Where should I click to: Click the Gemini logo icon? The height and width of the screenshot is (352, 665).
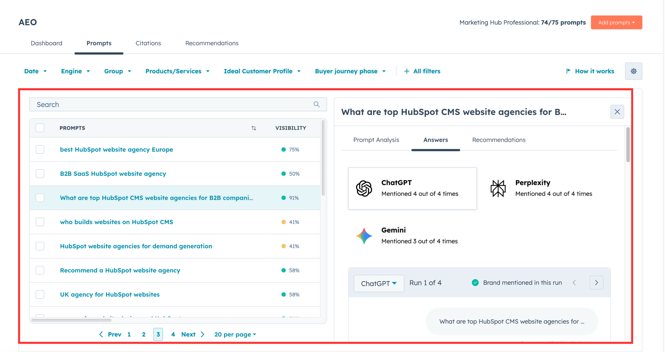click(x=364, y=236)
